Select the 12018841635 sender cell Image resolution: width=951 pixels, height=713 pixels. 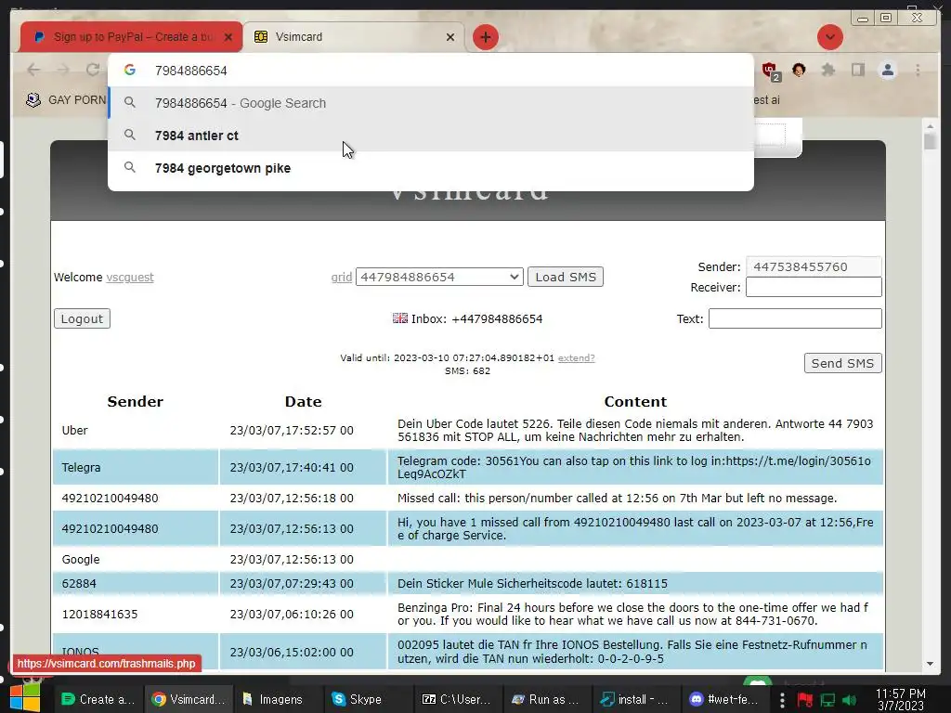(x=136, y=615)
